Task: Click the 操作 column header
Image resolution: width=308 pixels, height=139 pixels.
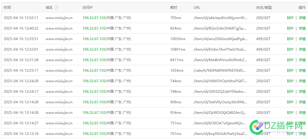Action: pos(302,8)
